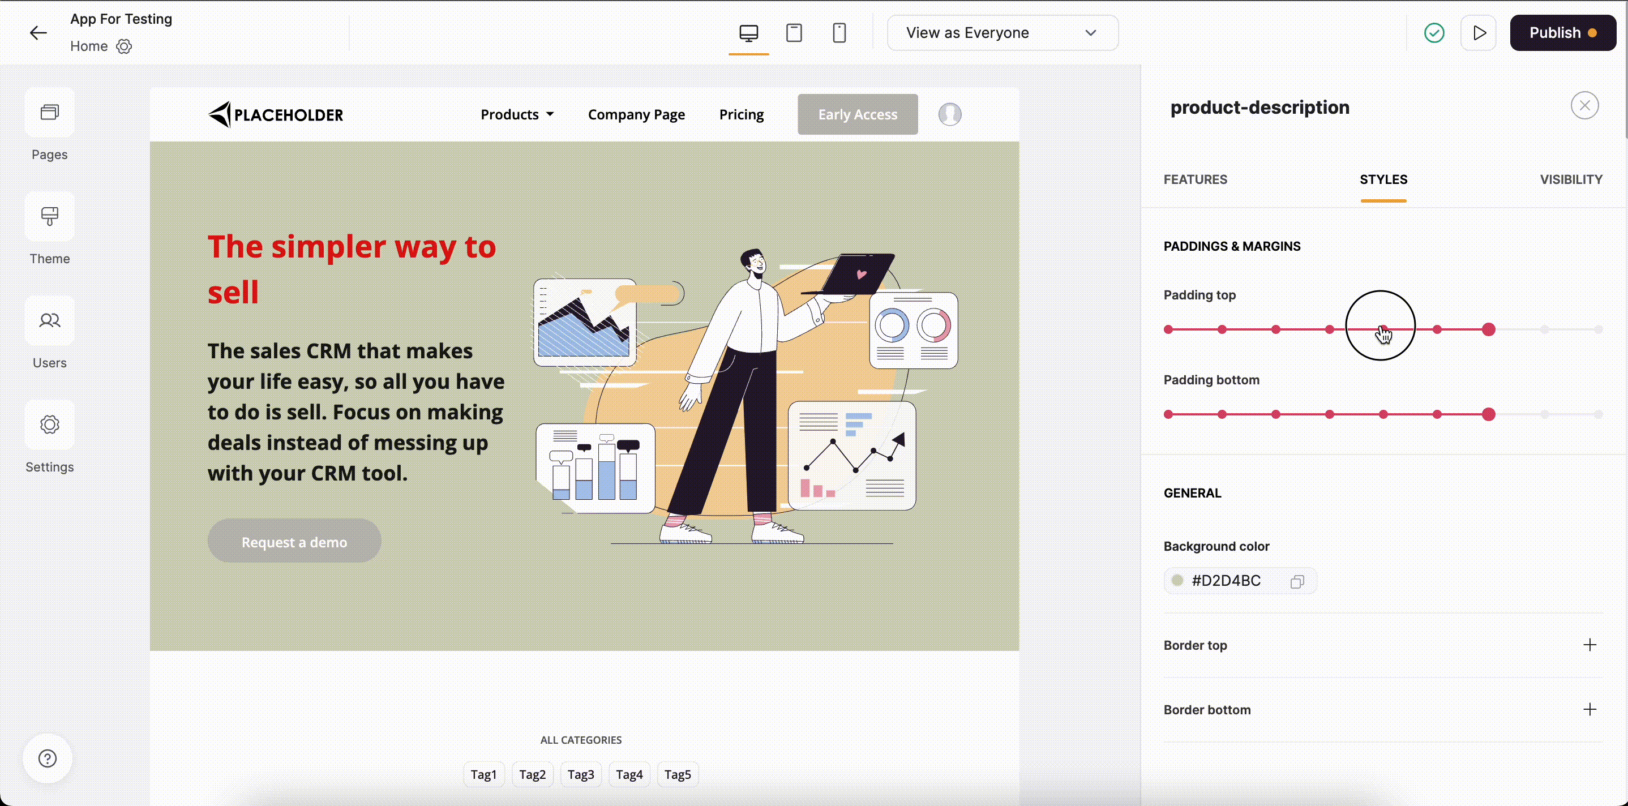The width and height of the screenshot is (1628, 806).
Task: Open Home page settings gear
Action: coord(124,46)
